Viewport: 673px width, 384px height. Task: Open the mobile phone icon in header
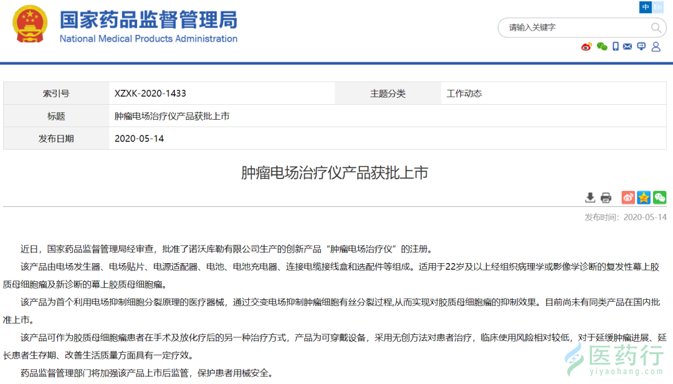pyautogui.click(x=616, y=46)
